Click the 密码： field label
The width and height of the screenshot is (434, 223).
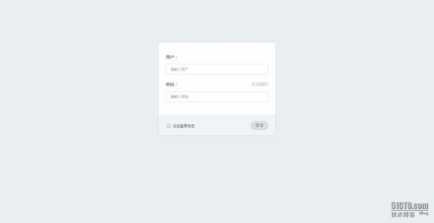172,85
